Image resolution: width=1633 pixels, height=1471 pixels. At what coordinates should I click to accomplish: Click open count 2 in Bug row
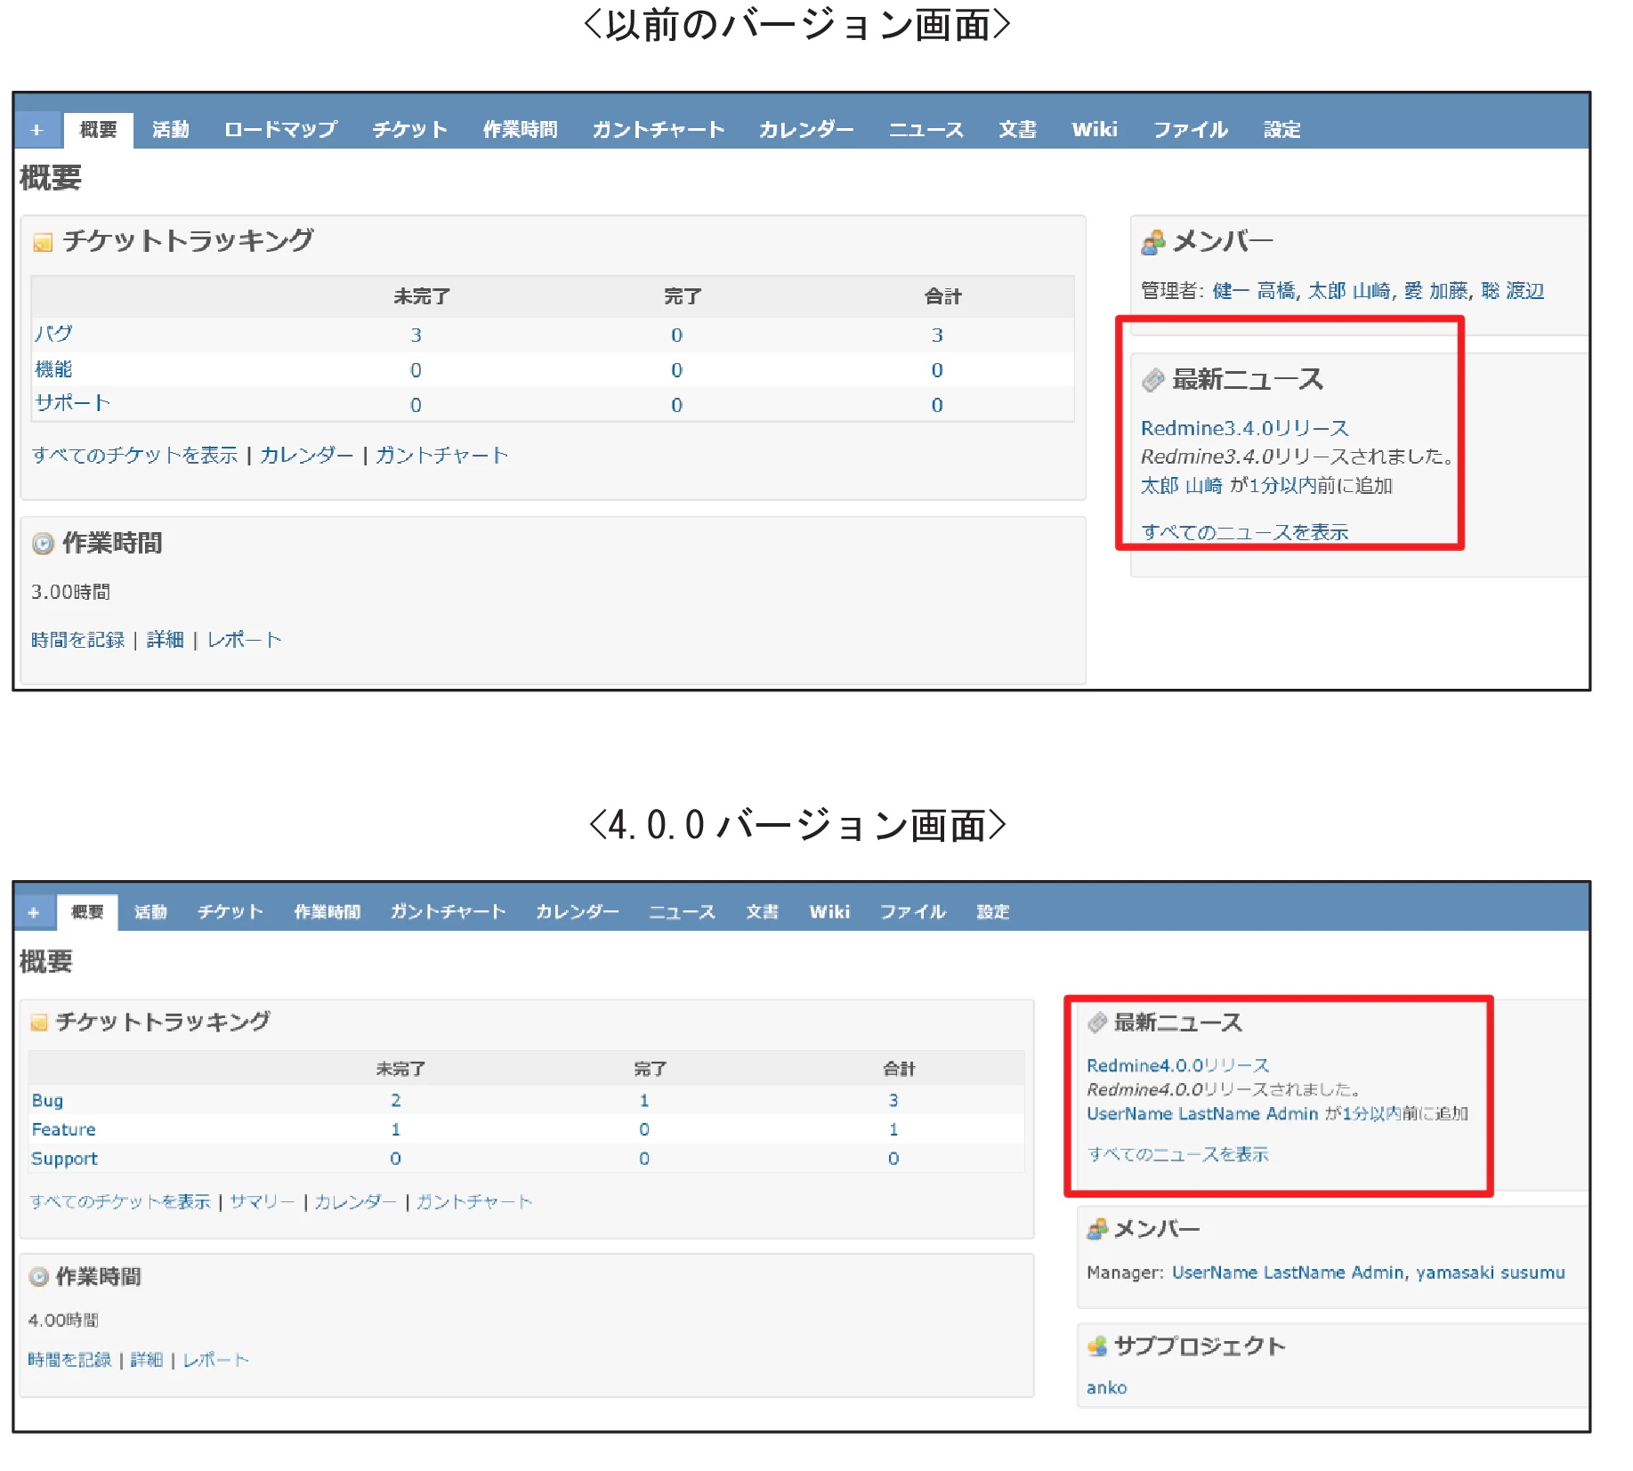tap(396, 1101)
